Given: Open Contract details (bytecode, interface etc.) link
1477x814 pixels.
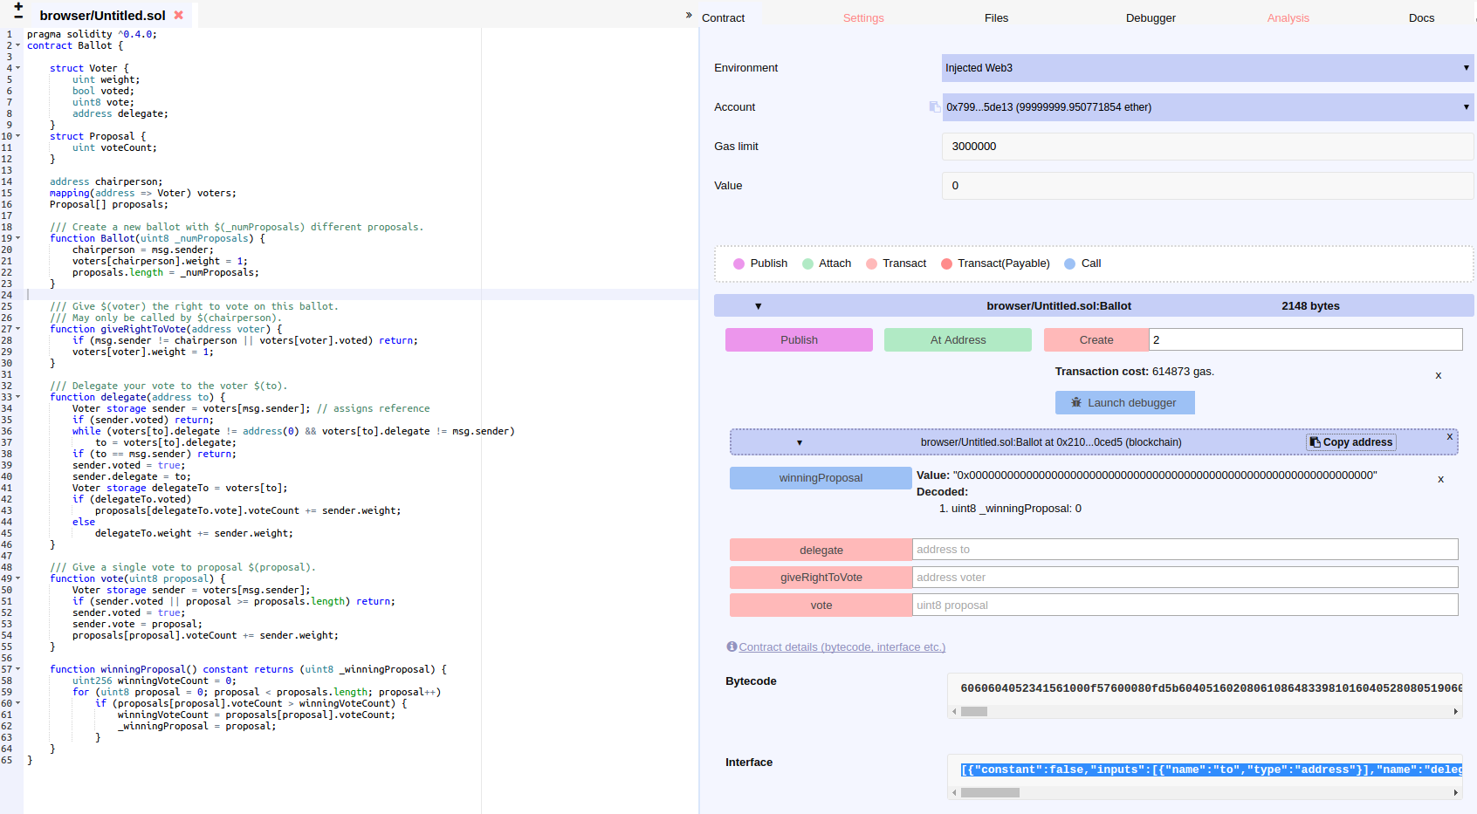Looking at the screenshot, I should click(842, 647).
